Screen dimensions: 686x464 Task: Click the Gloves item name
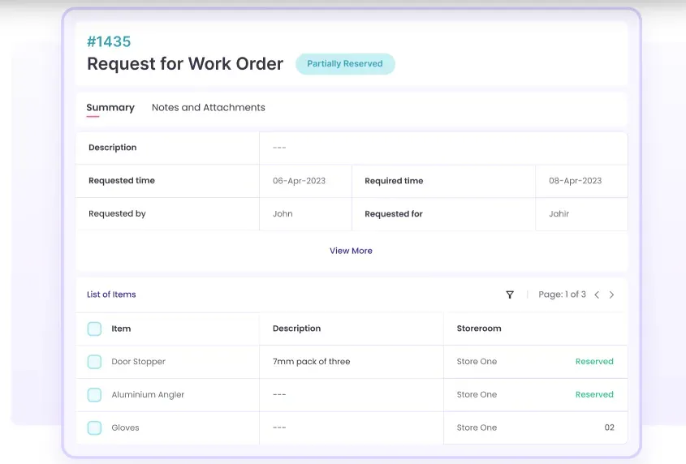125,427
